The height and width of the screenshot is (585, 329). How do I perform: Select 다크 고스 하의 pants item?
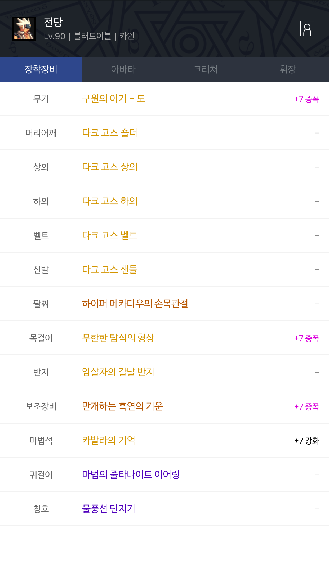coord(110,201)
